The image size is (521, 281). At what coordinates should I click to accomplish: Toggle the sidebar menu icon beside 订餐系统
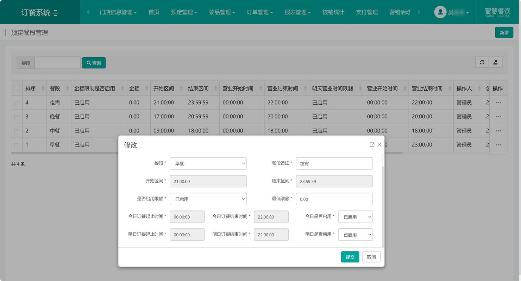pyautogui.click(x=56, y=13)
